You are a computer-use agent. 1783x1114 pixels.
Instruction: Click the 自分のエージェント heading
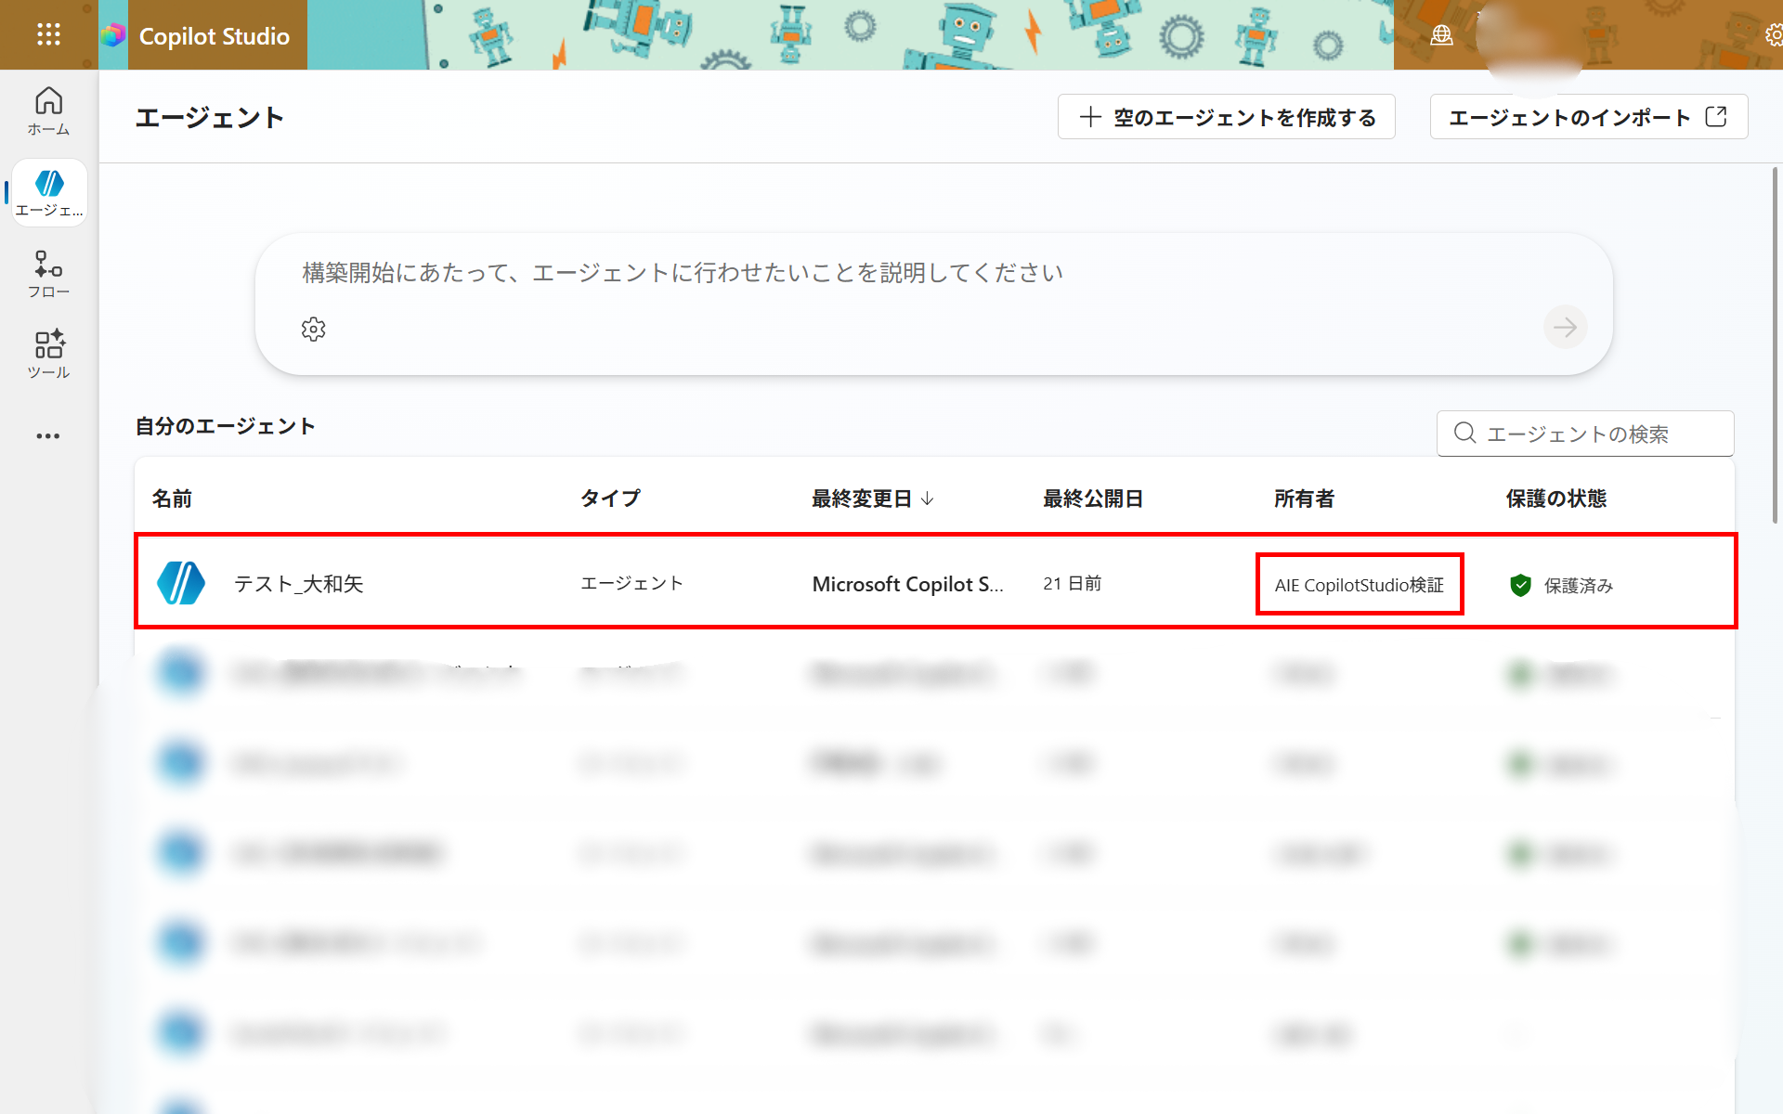226,426
